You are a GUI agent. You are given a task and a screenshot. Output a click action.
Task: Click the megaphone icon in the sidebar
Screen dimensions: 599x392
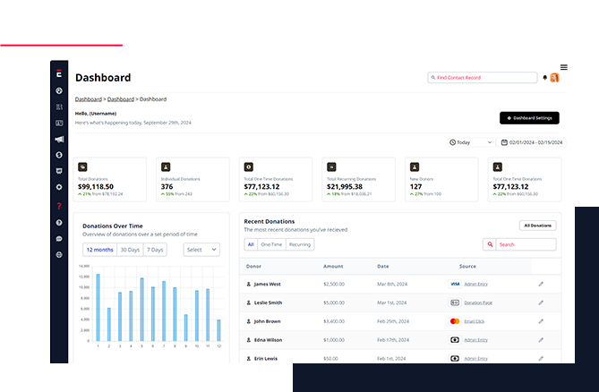59,139
